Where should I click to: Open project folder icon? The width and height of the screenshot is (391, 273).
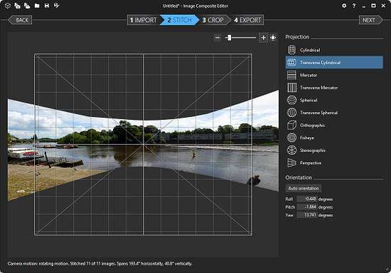coord(37,6)
